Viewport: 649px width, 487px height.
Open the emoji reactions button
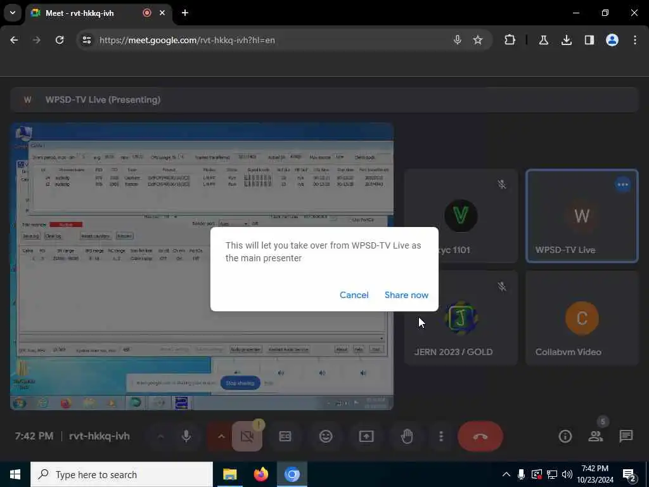(326, 436)
